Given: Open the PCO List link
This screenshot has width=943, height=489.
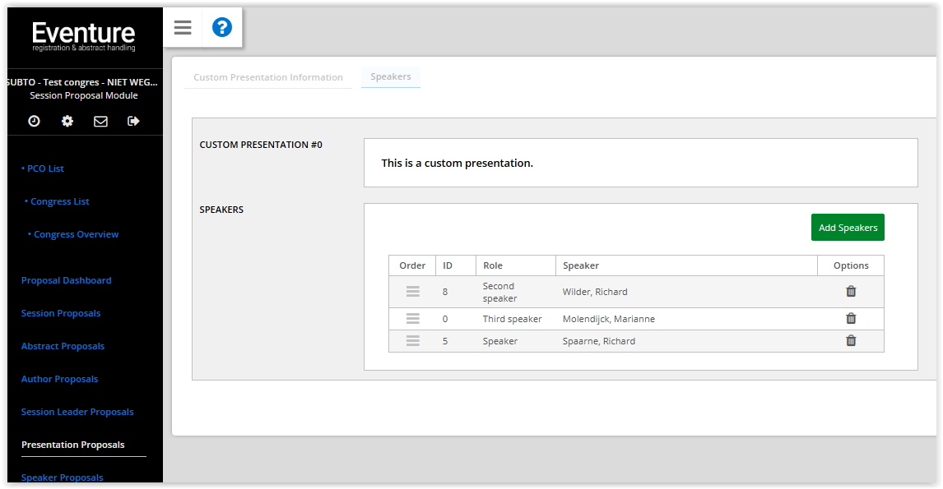Looking at the screenshot, I should click(43, 168).
